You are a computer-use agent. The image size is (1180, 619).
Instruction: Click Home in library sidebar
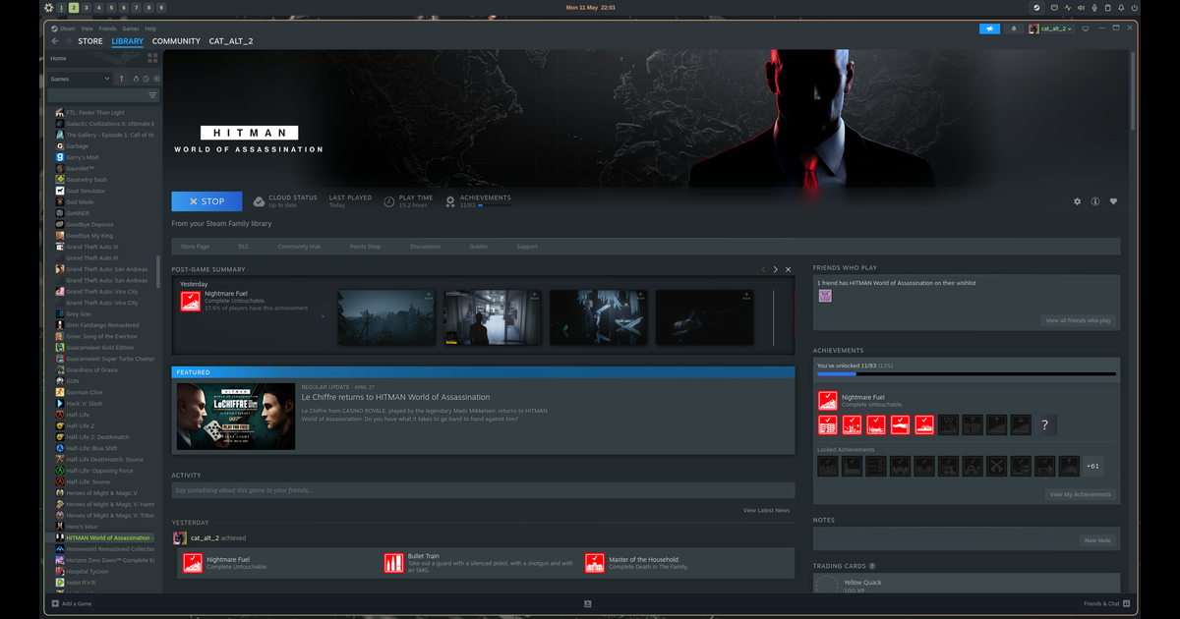pyautogui.click(x=58, y=58)
